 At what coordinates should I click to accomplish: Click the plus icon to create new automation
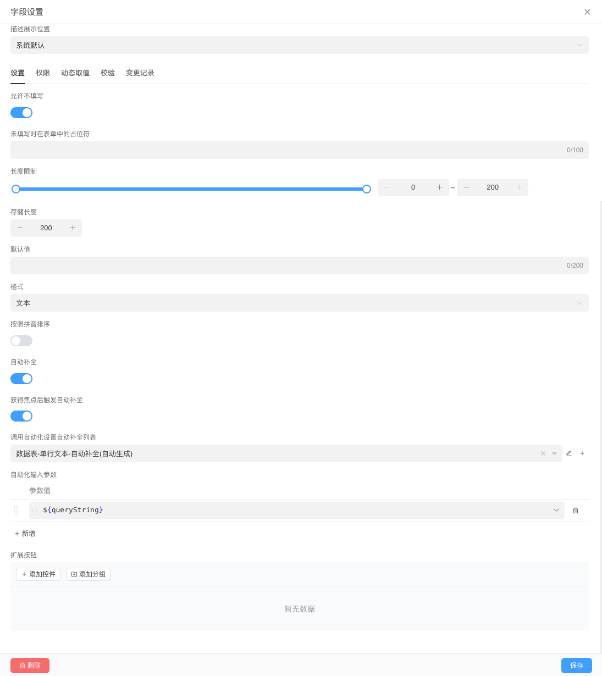click(x=582, y=453)
